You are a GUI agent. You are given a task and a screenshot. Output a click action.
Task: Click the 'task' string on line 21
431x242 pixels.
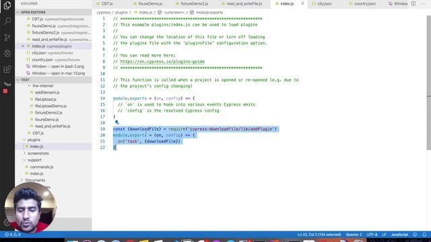132,141
